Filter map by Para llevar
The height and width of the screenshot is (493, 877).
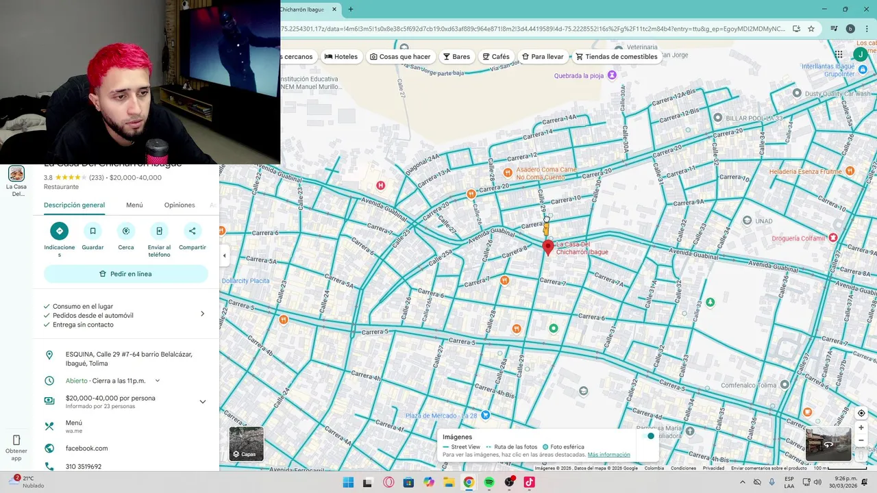click(543, 57)
